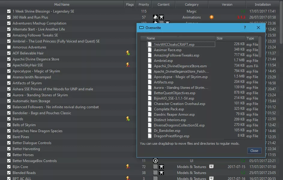The height and width of the screenshot is (180, 283).
Task: Sort Overwrite files by the Size header
Action: point(230,38)
